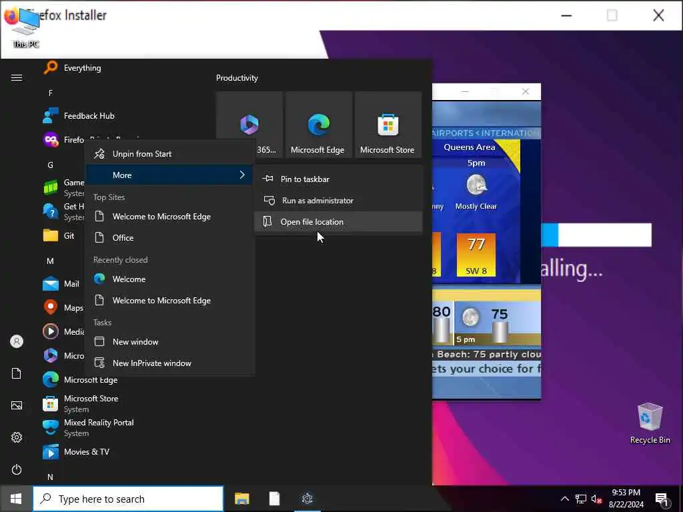
Task: Expand the Start menu hamburger navigation
Action: [x=17, y=77]
